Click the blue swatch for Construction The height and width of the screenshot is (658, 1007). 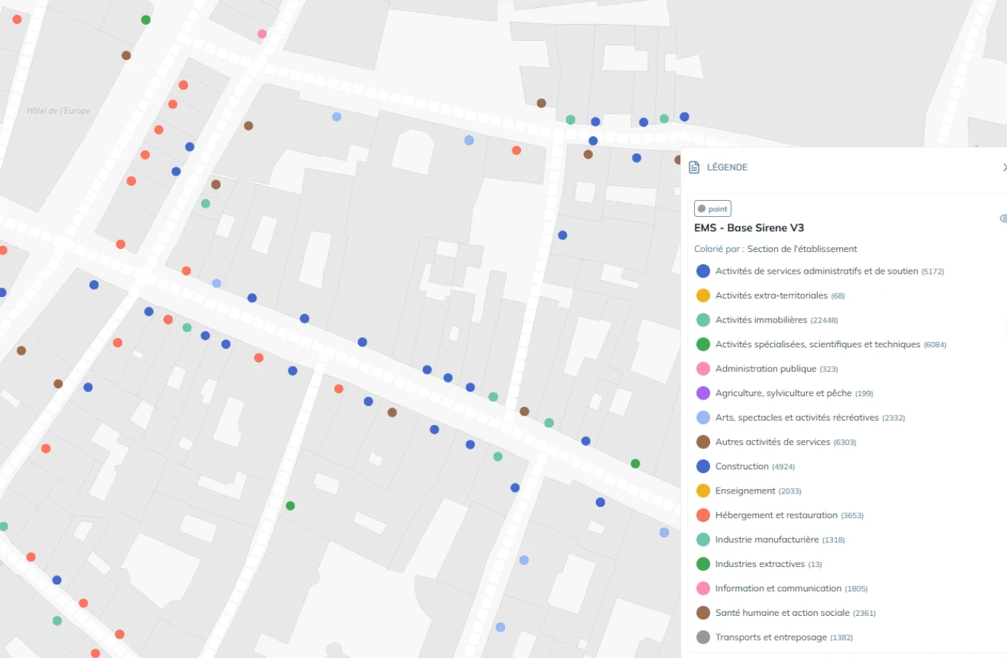(703, 467)
